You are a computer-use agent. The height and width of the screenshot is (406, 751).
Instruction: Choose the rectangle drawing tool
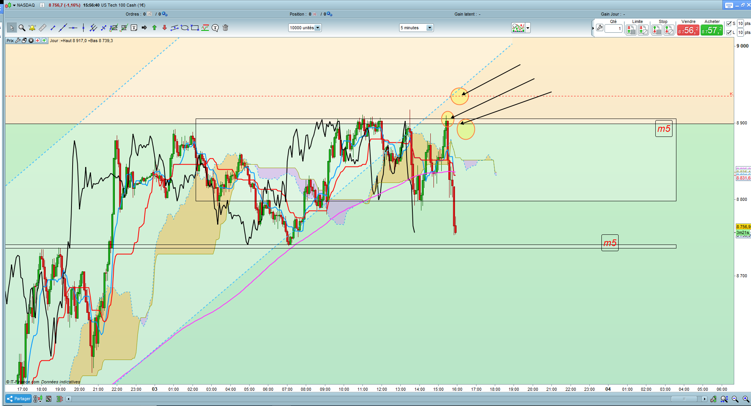[195, 28]
